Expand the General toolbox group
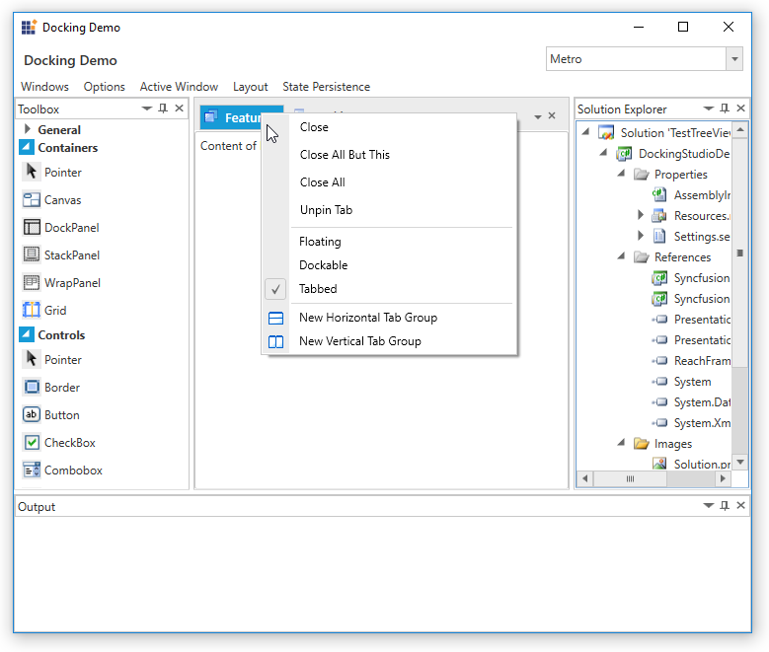Viewport: 769px width, 652px height. (28, 129)
